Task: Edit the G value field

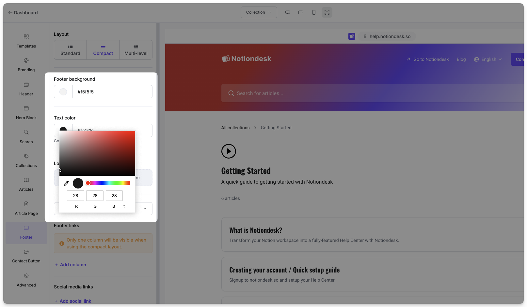Action: pos(95,196)
